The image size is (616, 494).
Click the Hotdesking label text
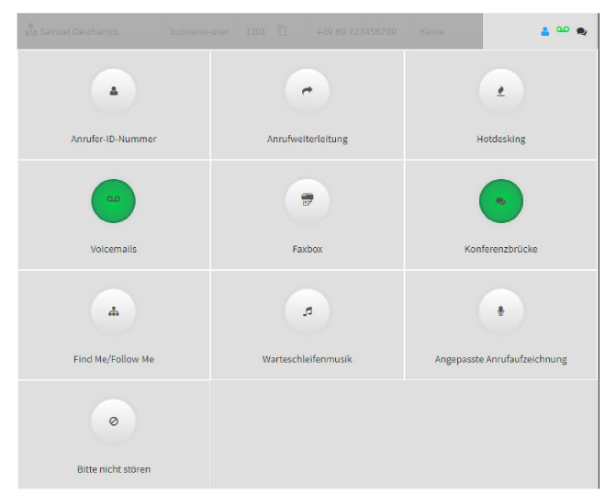[500, 140]
